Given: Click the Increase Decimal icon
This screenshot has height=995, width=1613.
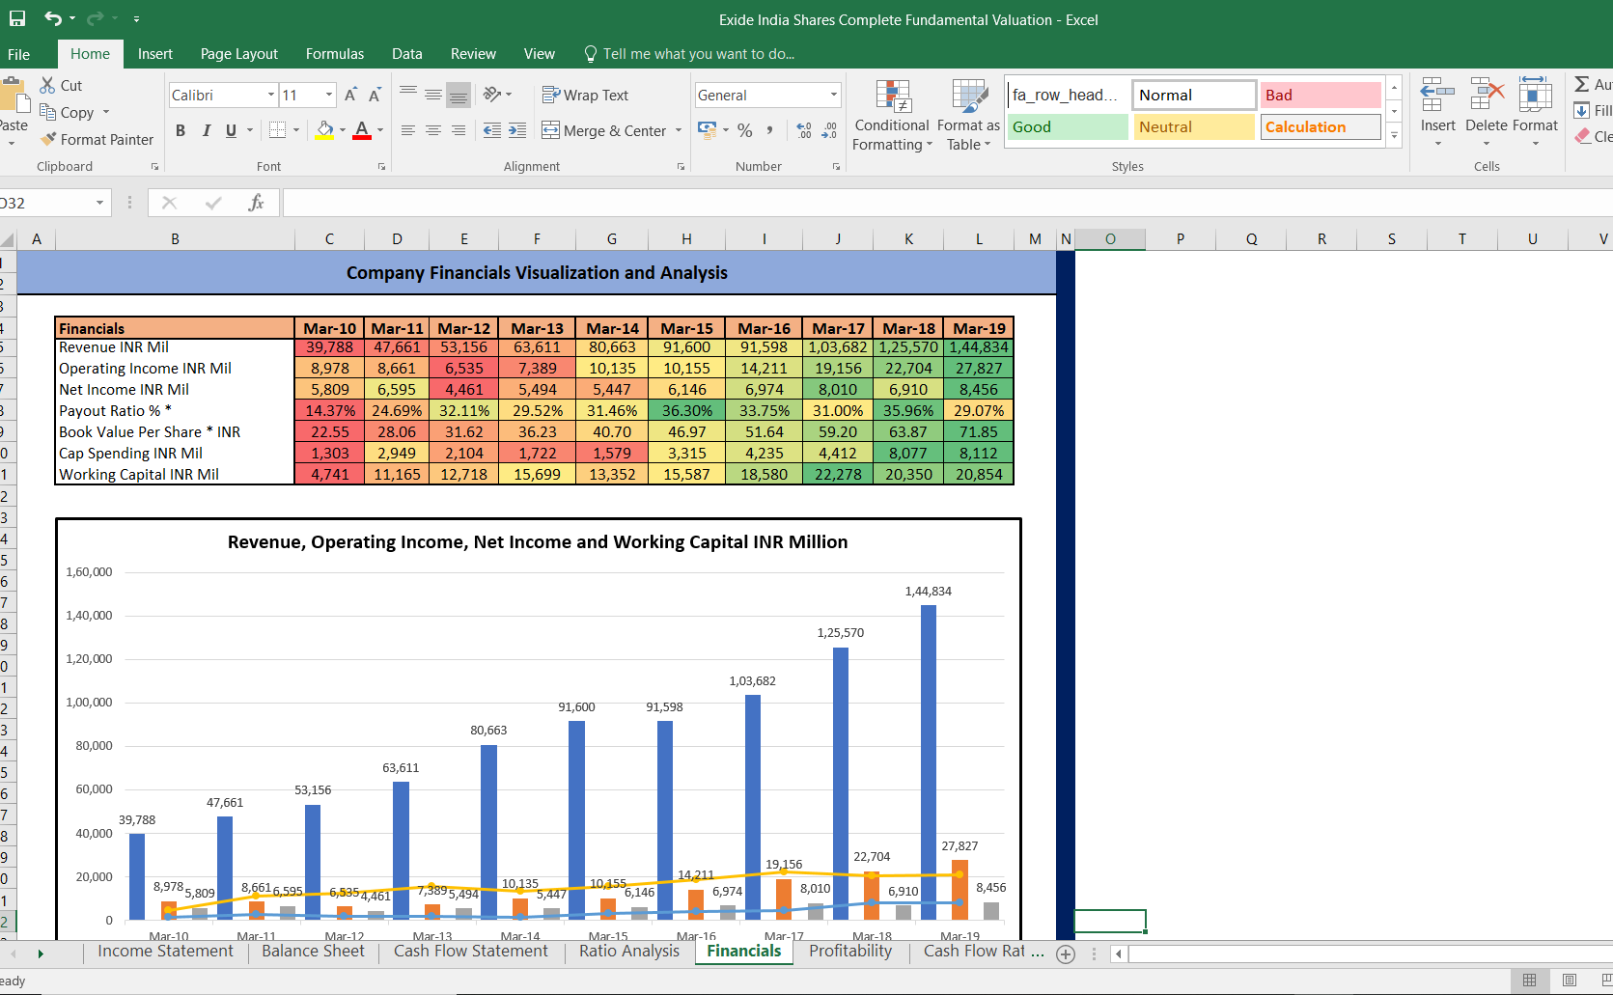Looking at the screenshot, I should (804, 129).
